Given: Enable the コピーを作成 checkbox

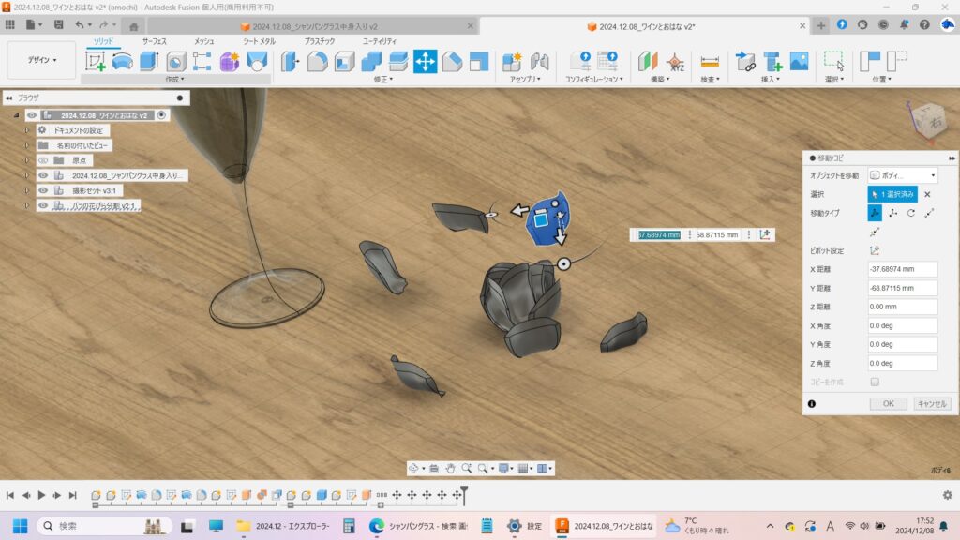Looking at the screenshot, I should click(875, 382).
